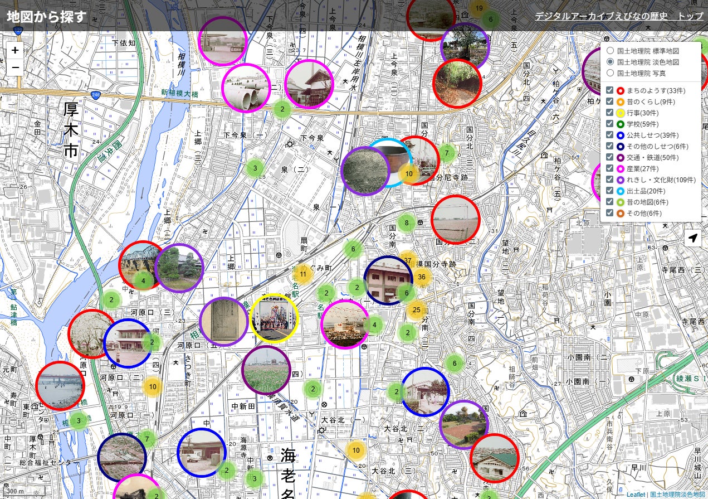
Task: Open purple-bordered green crop field photo
Action: pos(266,370)
